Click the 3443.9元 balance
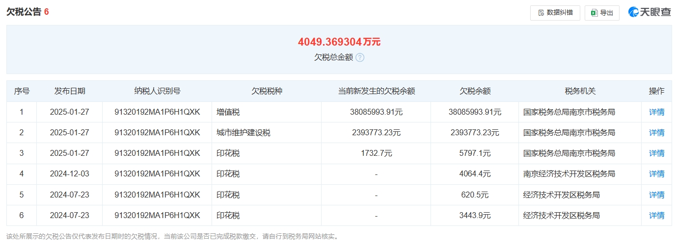Viewport: 676px width, 246px height. pyautogui.click(x=475, y=215)
